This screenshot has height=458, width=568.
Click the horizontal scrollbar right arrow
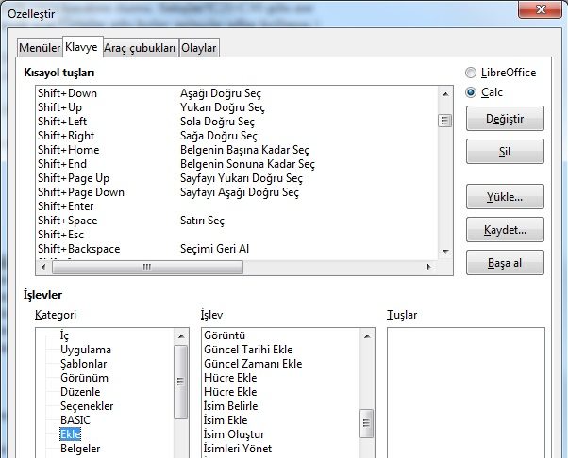click(431, 268)
